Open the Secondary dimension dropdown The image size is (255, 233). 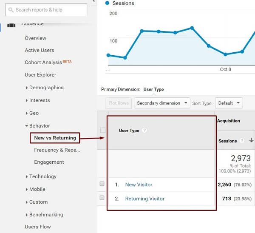tap(164, 103)
